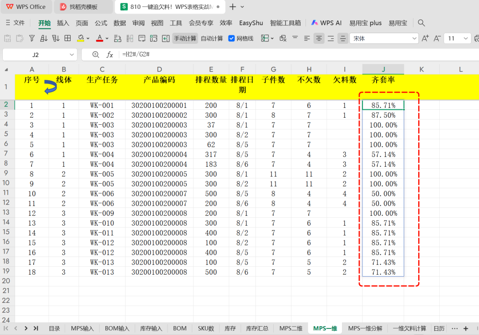Open the 库存汇总 sheet tab
The height and width of the screenshot is (335, 479).
point(257,328)
